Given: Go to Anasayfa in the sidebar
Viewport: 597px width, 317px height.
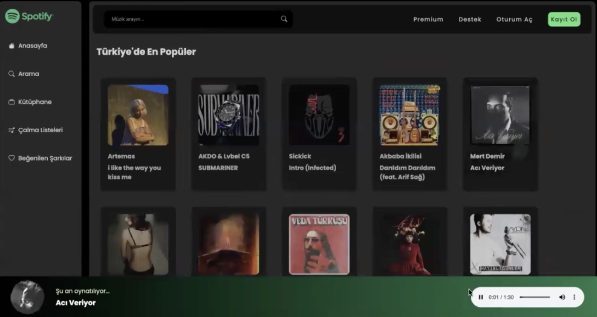Looking at the screenshot, I should point(33,46).
